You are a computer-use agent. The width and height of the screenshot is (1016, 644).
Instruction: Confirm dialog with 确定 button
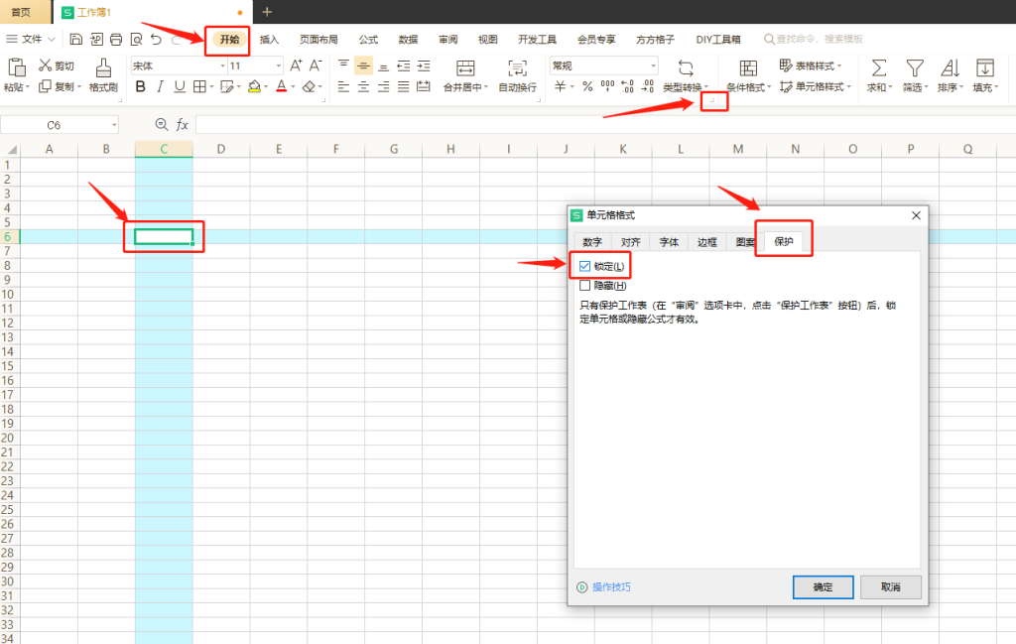[x=823, y=587]
